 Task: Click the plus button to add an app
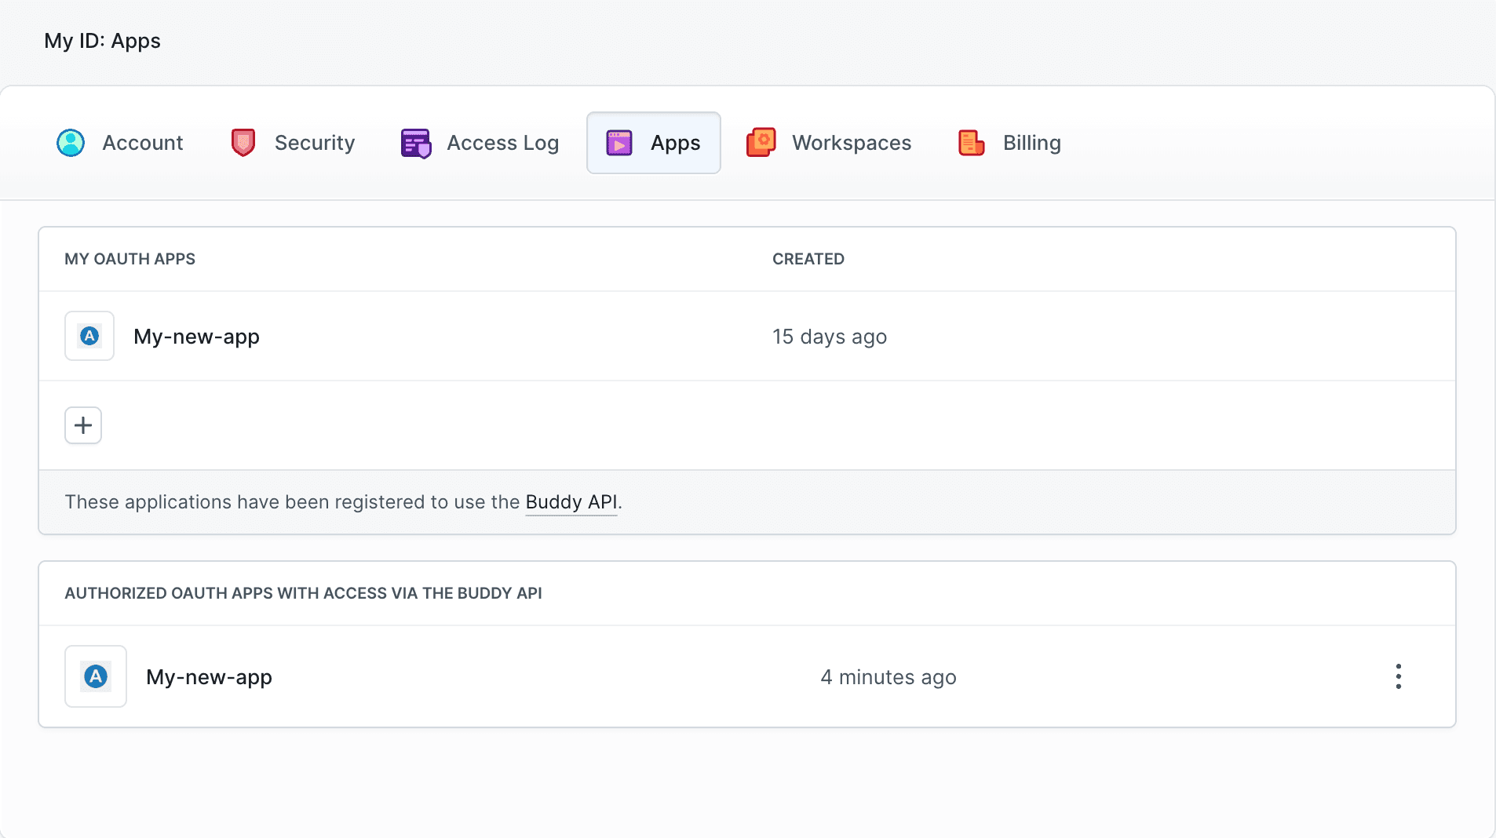[83, 424]
